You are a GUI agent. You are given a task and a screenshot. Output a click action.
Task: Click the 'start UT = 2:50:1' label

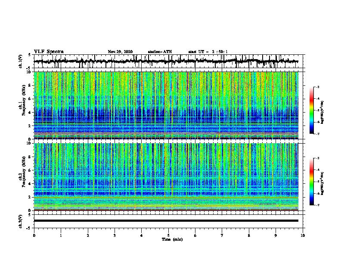(208, 52)
